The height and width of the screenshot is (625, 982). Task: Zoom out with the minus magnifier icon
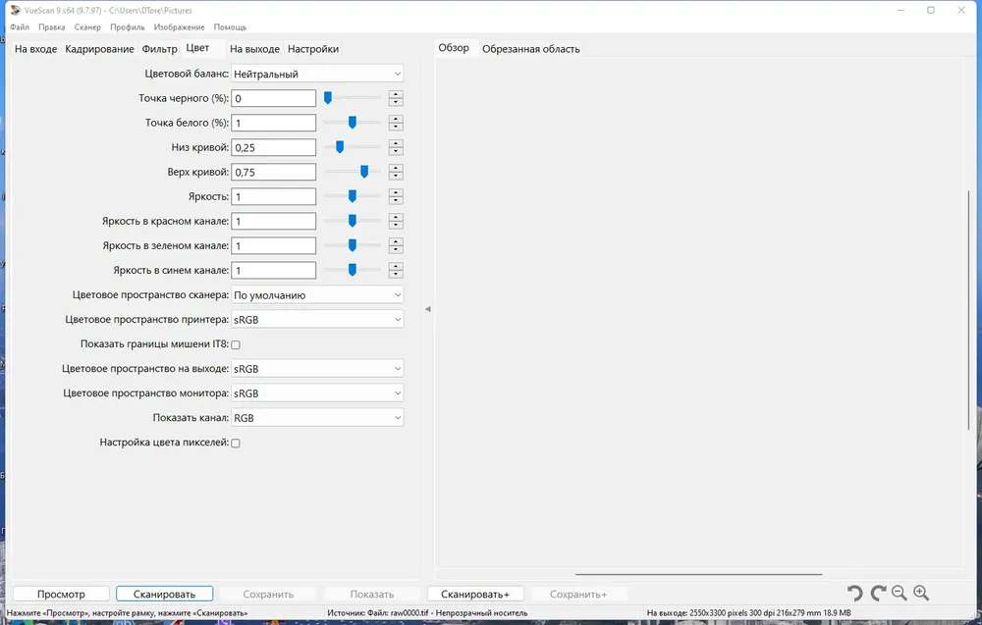click(x=900, y=593)
